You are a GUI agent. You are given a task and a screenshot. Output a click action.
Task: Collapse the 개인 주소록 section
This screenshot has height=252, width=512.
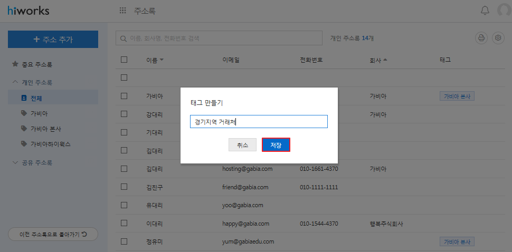(15, 82)
